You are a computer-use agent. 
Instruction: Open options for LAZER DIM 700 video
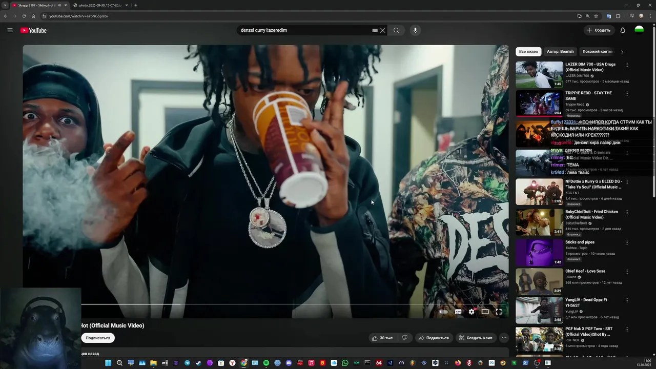point(627,65)
